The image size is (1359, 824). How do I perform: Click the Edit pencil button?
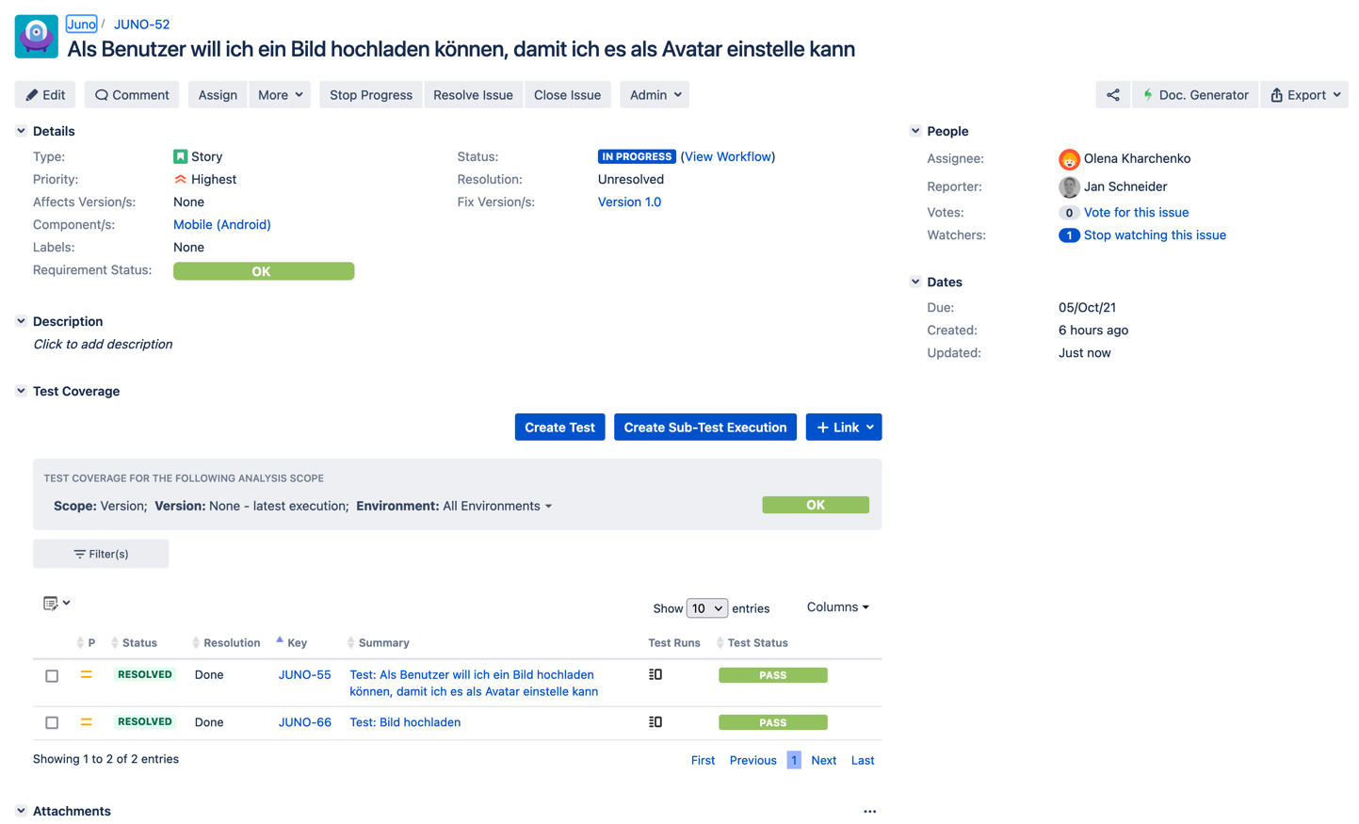coord(45,95)
